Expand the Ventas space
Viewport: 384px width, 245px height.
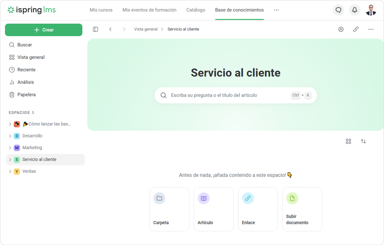(x=10, y=172)
